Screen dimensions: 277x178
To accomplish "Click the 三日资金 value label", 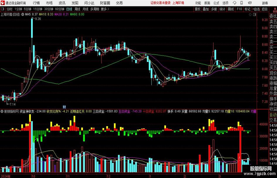I will pos(105,111).
